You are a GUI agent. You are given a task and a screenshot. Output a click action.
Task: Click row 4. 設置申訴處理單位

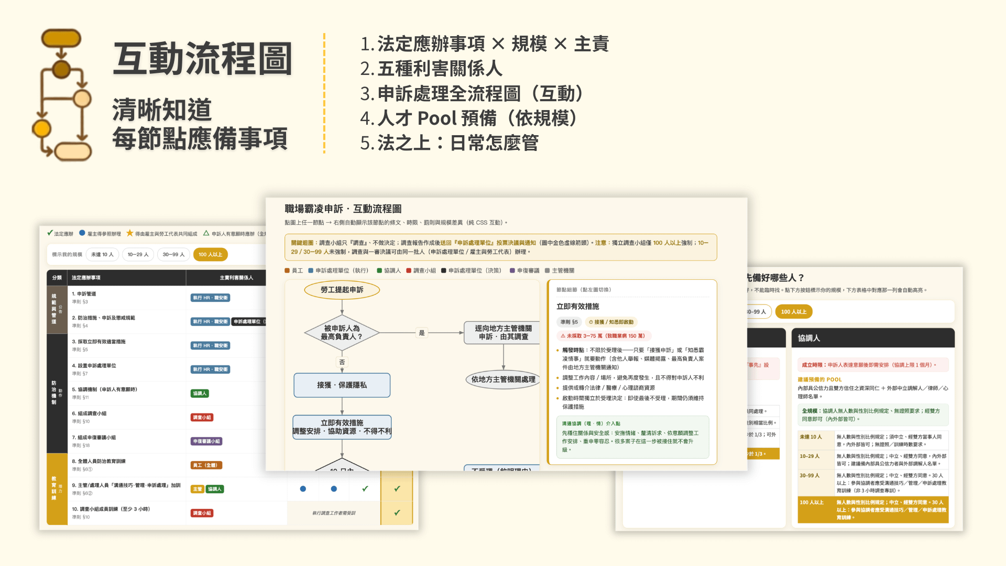coord(157,369)
